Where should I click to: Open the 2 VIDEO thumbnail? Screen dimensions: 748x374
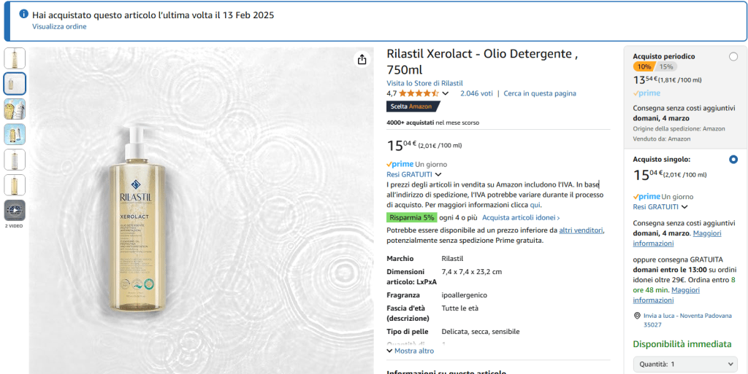15,211
